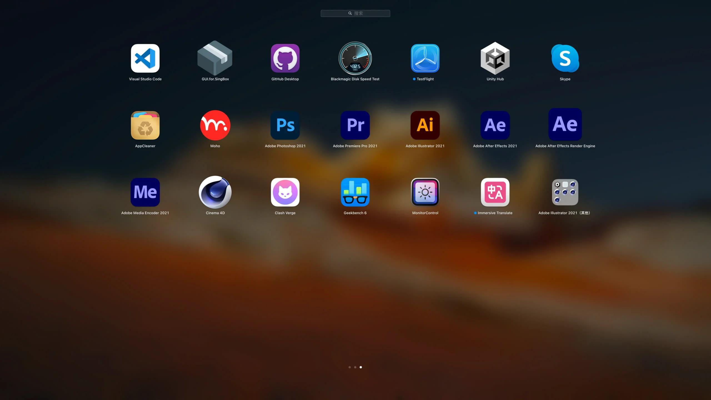Launch Unity Hub icon
This screenshot has height=400, width=711.
[x=495, y=58]
